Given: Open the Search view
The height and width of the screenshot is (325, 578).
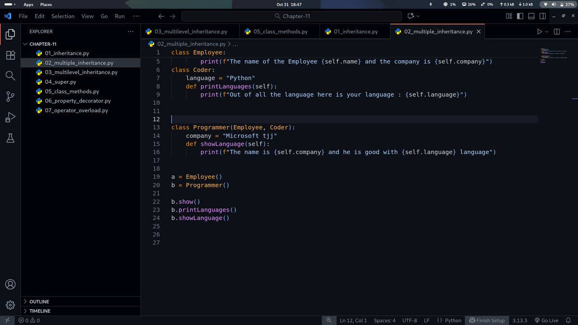Looking at the screenshot, I should 10,75.
